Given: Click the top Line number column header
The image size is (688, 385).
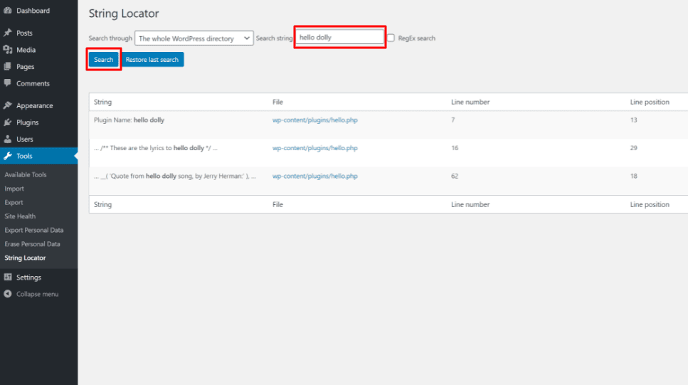Looking at the screenshot, I should pyautogui.click(x=470, y=102).
